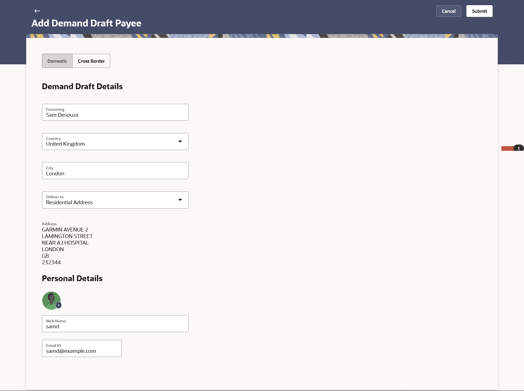Switch to the Cross Border option
The width and height of the screenshot is (524, 391).
tap(91, 61)
